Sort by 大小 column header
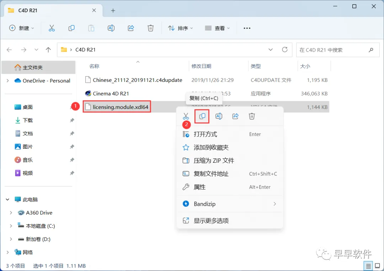Image resolution: width=384 pixels, height=271 pixels. pos(305,66)
